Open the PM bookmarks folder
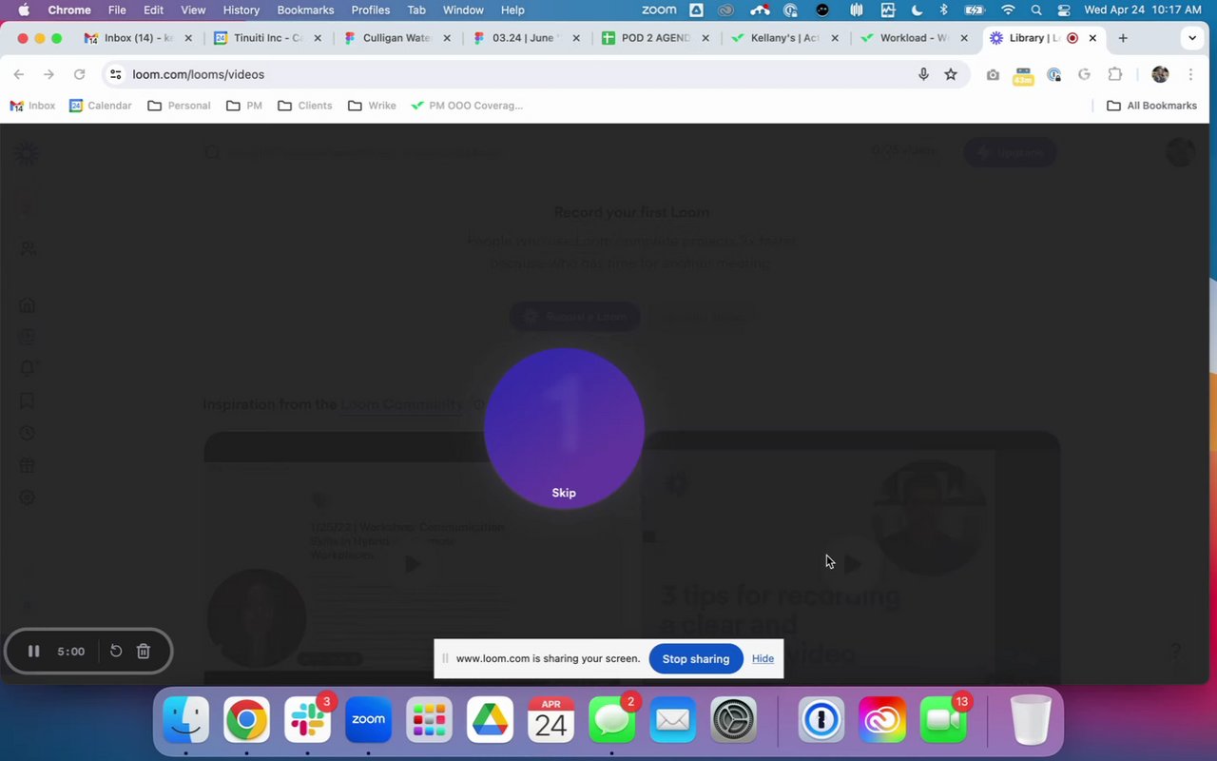 point(244,106)
